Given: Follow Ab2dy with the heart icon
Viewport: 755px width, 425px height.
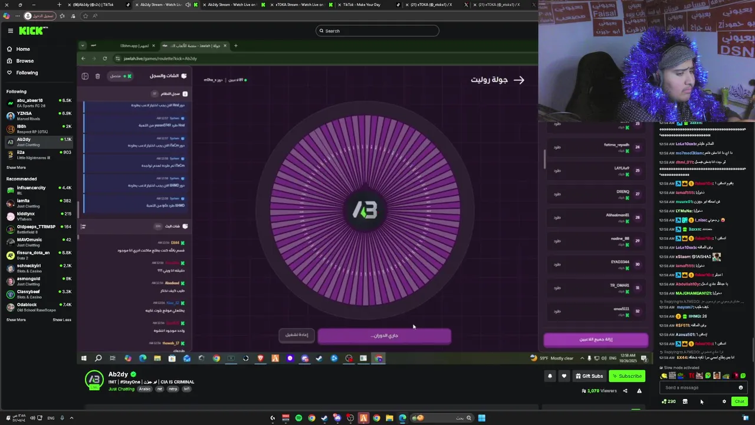Looking at the screenshot, I should (564, 376).
